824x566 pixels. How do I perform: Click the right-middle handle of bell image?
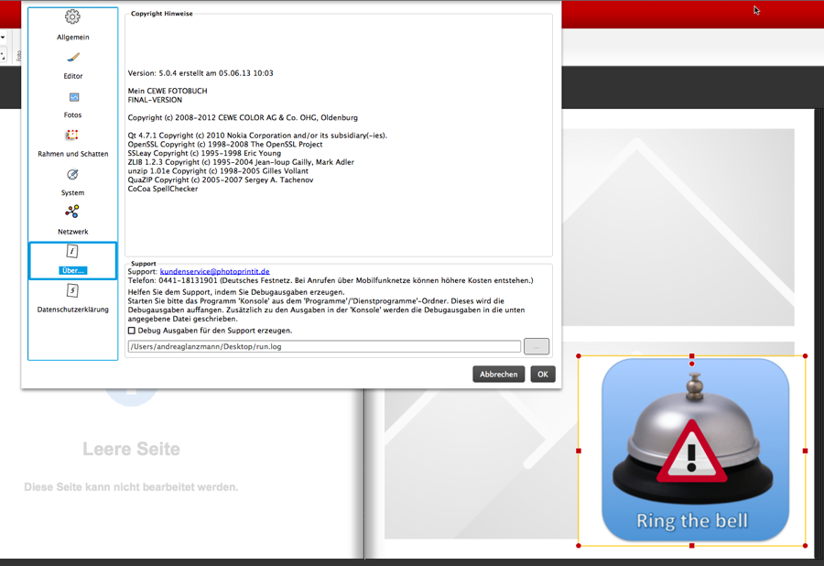pyautogui.click(x=805, y=451)
